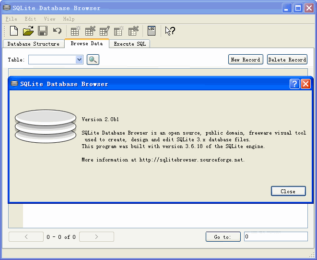The width and height of the screenshot is (317, 260).
Task: Click the New Database toolbar icon
Action: [x=14, y=31]
